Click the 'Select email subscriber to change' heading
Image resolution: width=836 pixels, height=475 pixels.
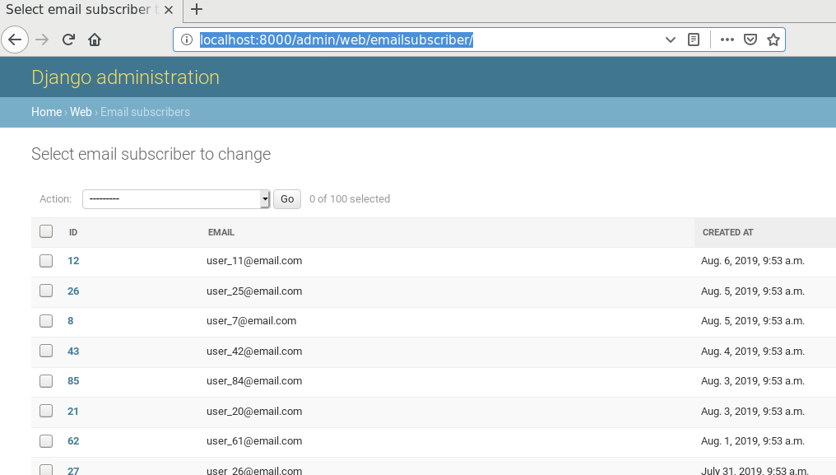tap(151, 154)
